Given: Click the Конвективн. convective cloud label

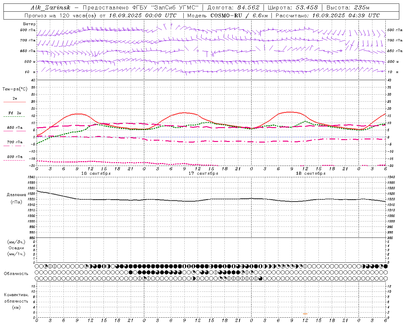Looking at the screenshot, I should pyautogui.click(x=16, y=295).
